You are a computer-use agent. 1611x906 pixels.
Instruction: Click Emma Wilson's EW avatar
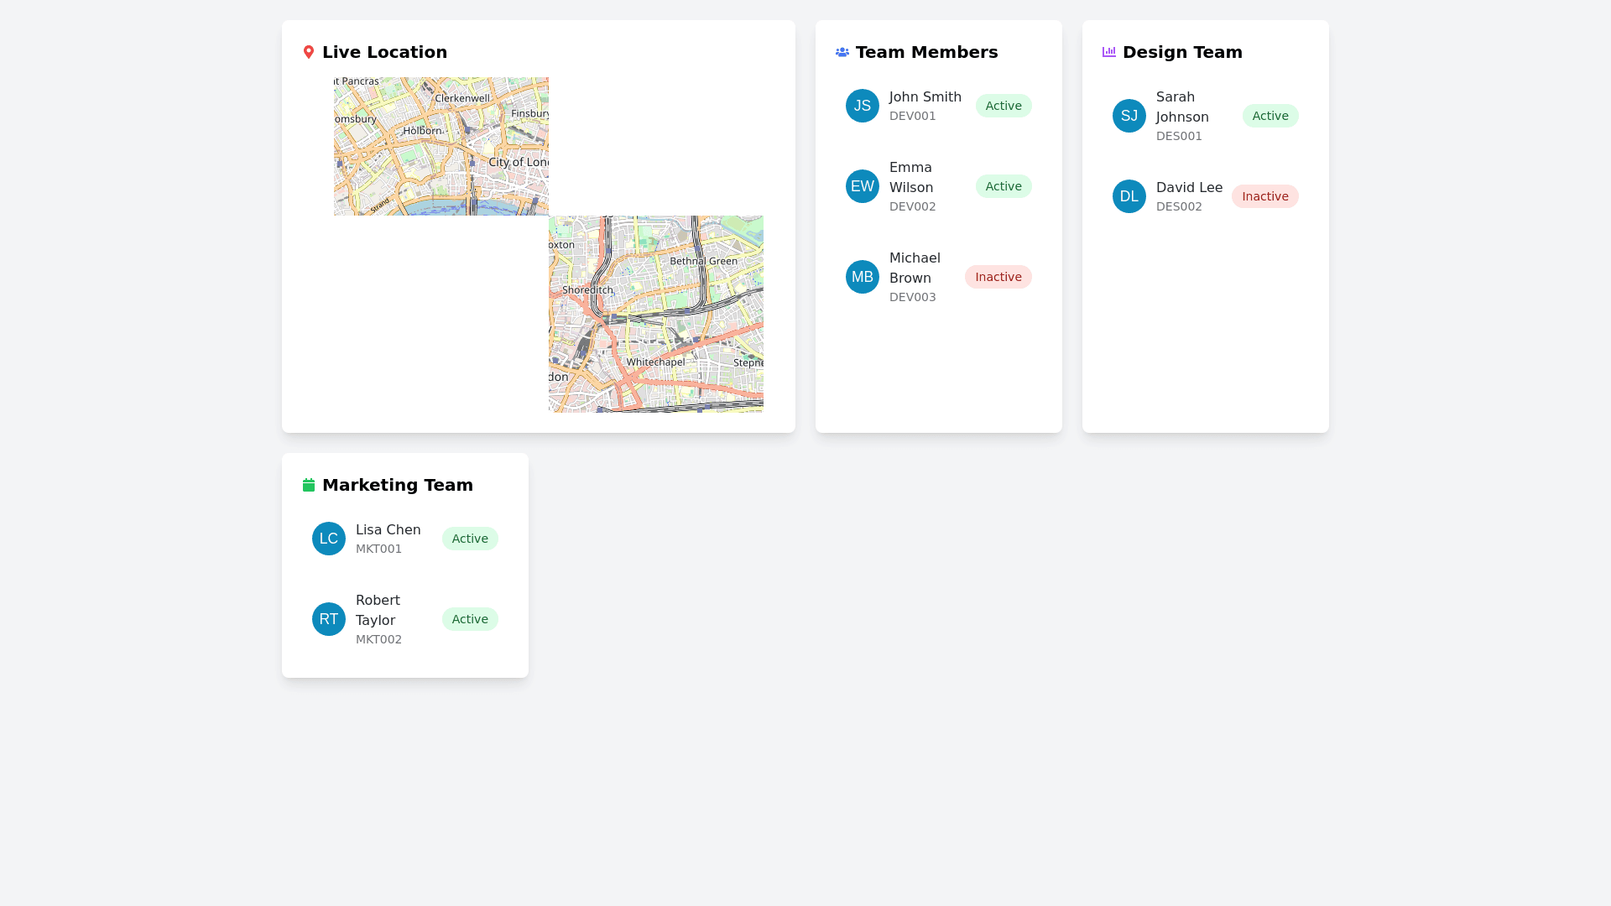click(863, 186)
